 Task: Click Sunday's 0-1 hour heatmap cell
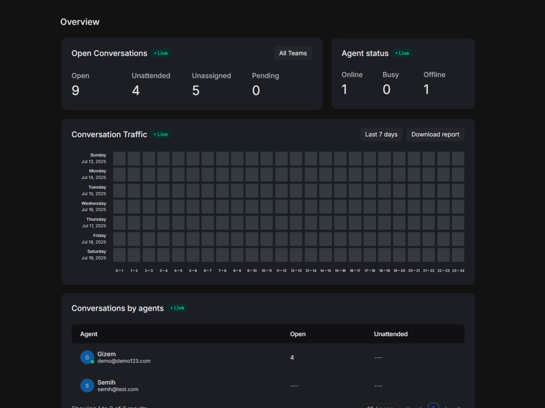coord(119,158)
